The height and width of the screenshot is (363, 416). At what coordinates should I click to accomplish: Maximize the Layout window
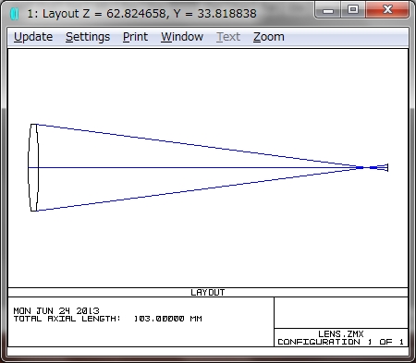point(353,10)
